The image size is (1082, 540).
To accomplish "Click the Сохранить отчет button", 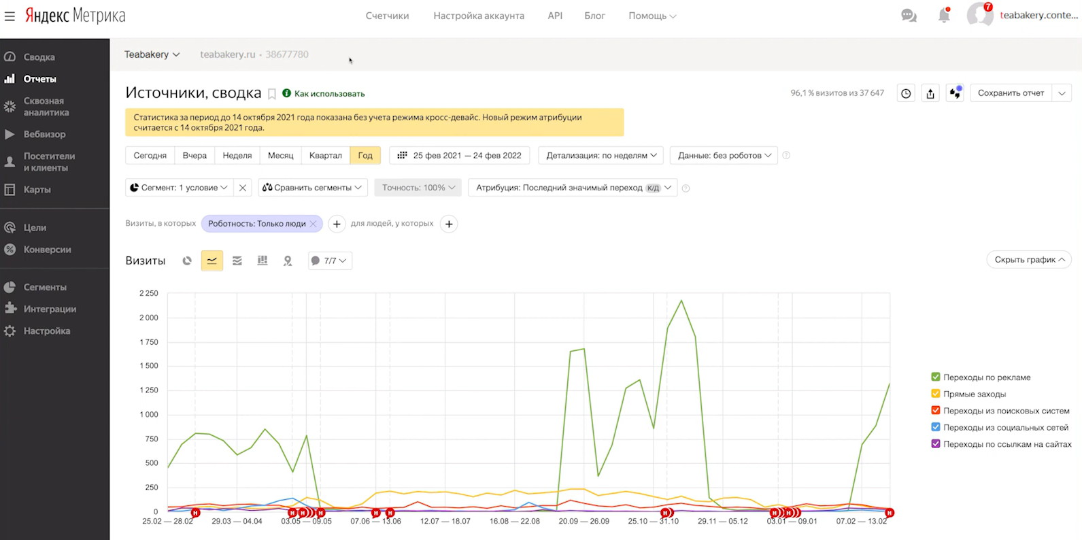I will click(x=1011, y=93).
